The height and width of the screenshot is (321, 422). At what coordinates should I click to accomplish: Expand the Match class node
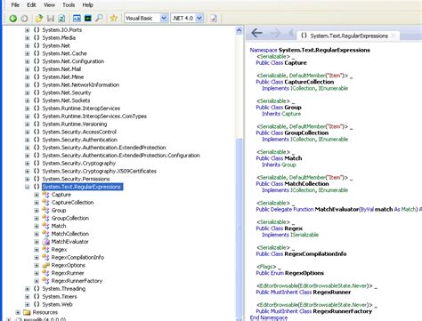tap(37, 226)
